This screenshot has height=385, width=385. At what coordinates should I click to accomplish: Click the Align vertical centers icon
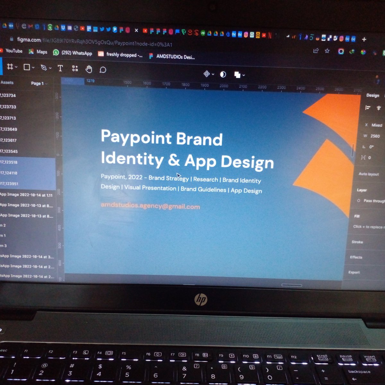point(379,108)
